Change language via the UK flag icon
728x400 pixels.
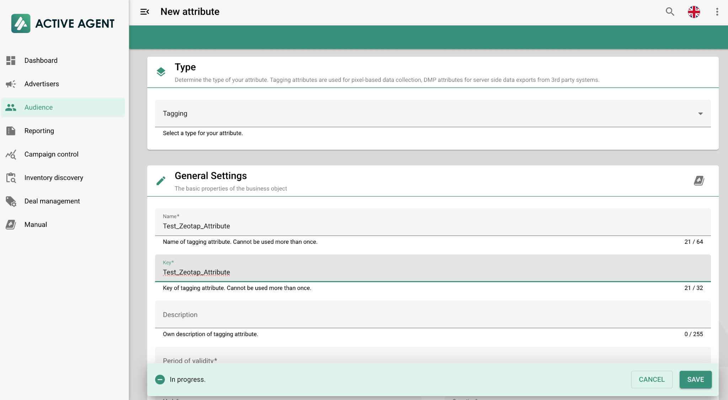(694, 12)
